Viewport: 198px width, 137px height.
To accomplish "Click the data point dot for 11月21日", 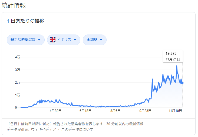I will coord(182,83).
